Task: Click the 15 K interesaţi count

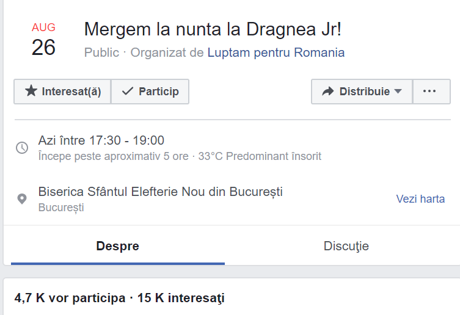Action: 180,299
